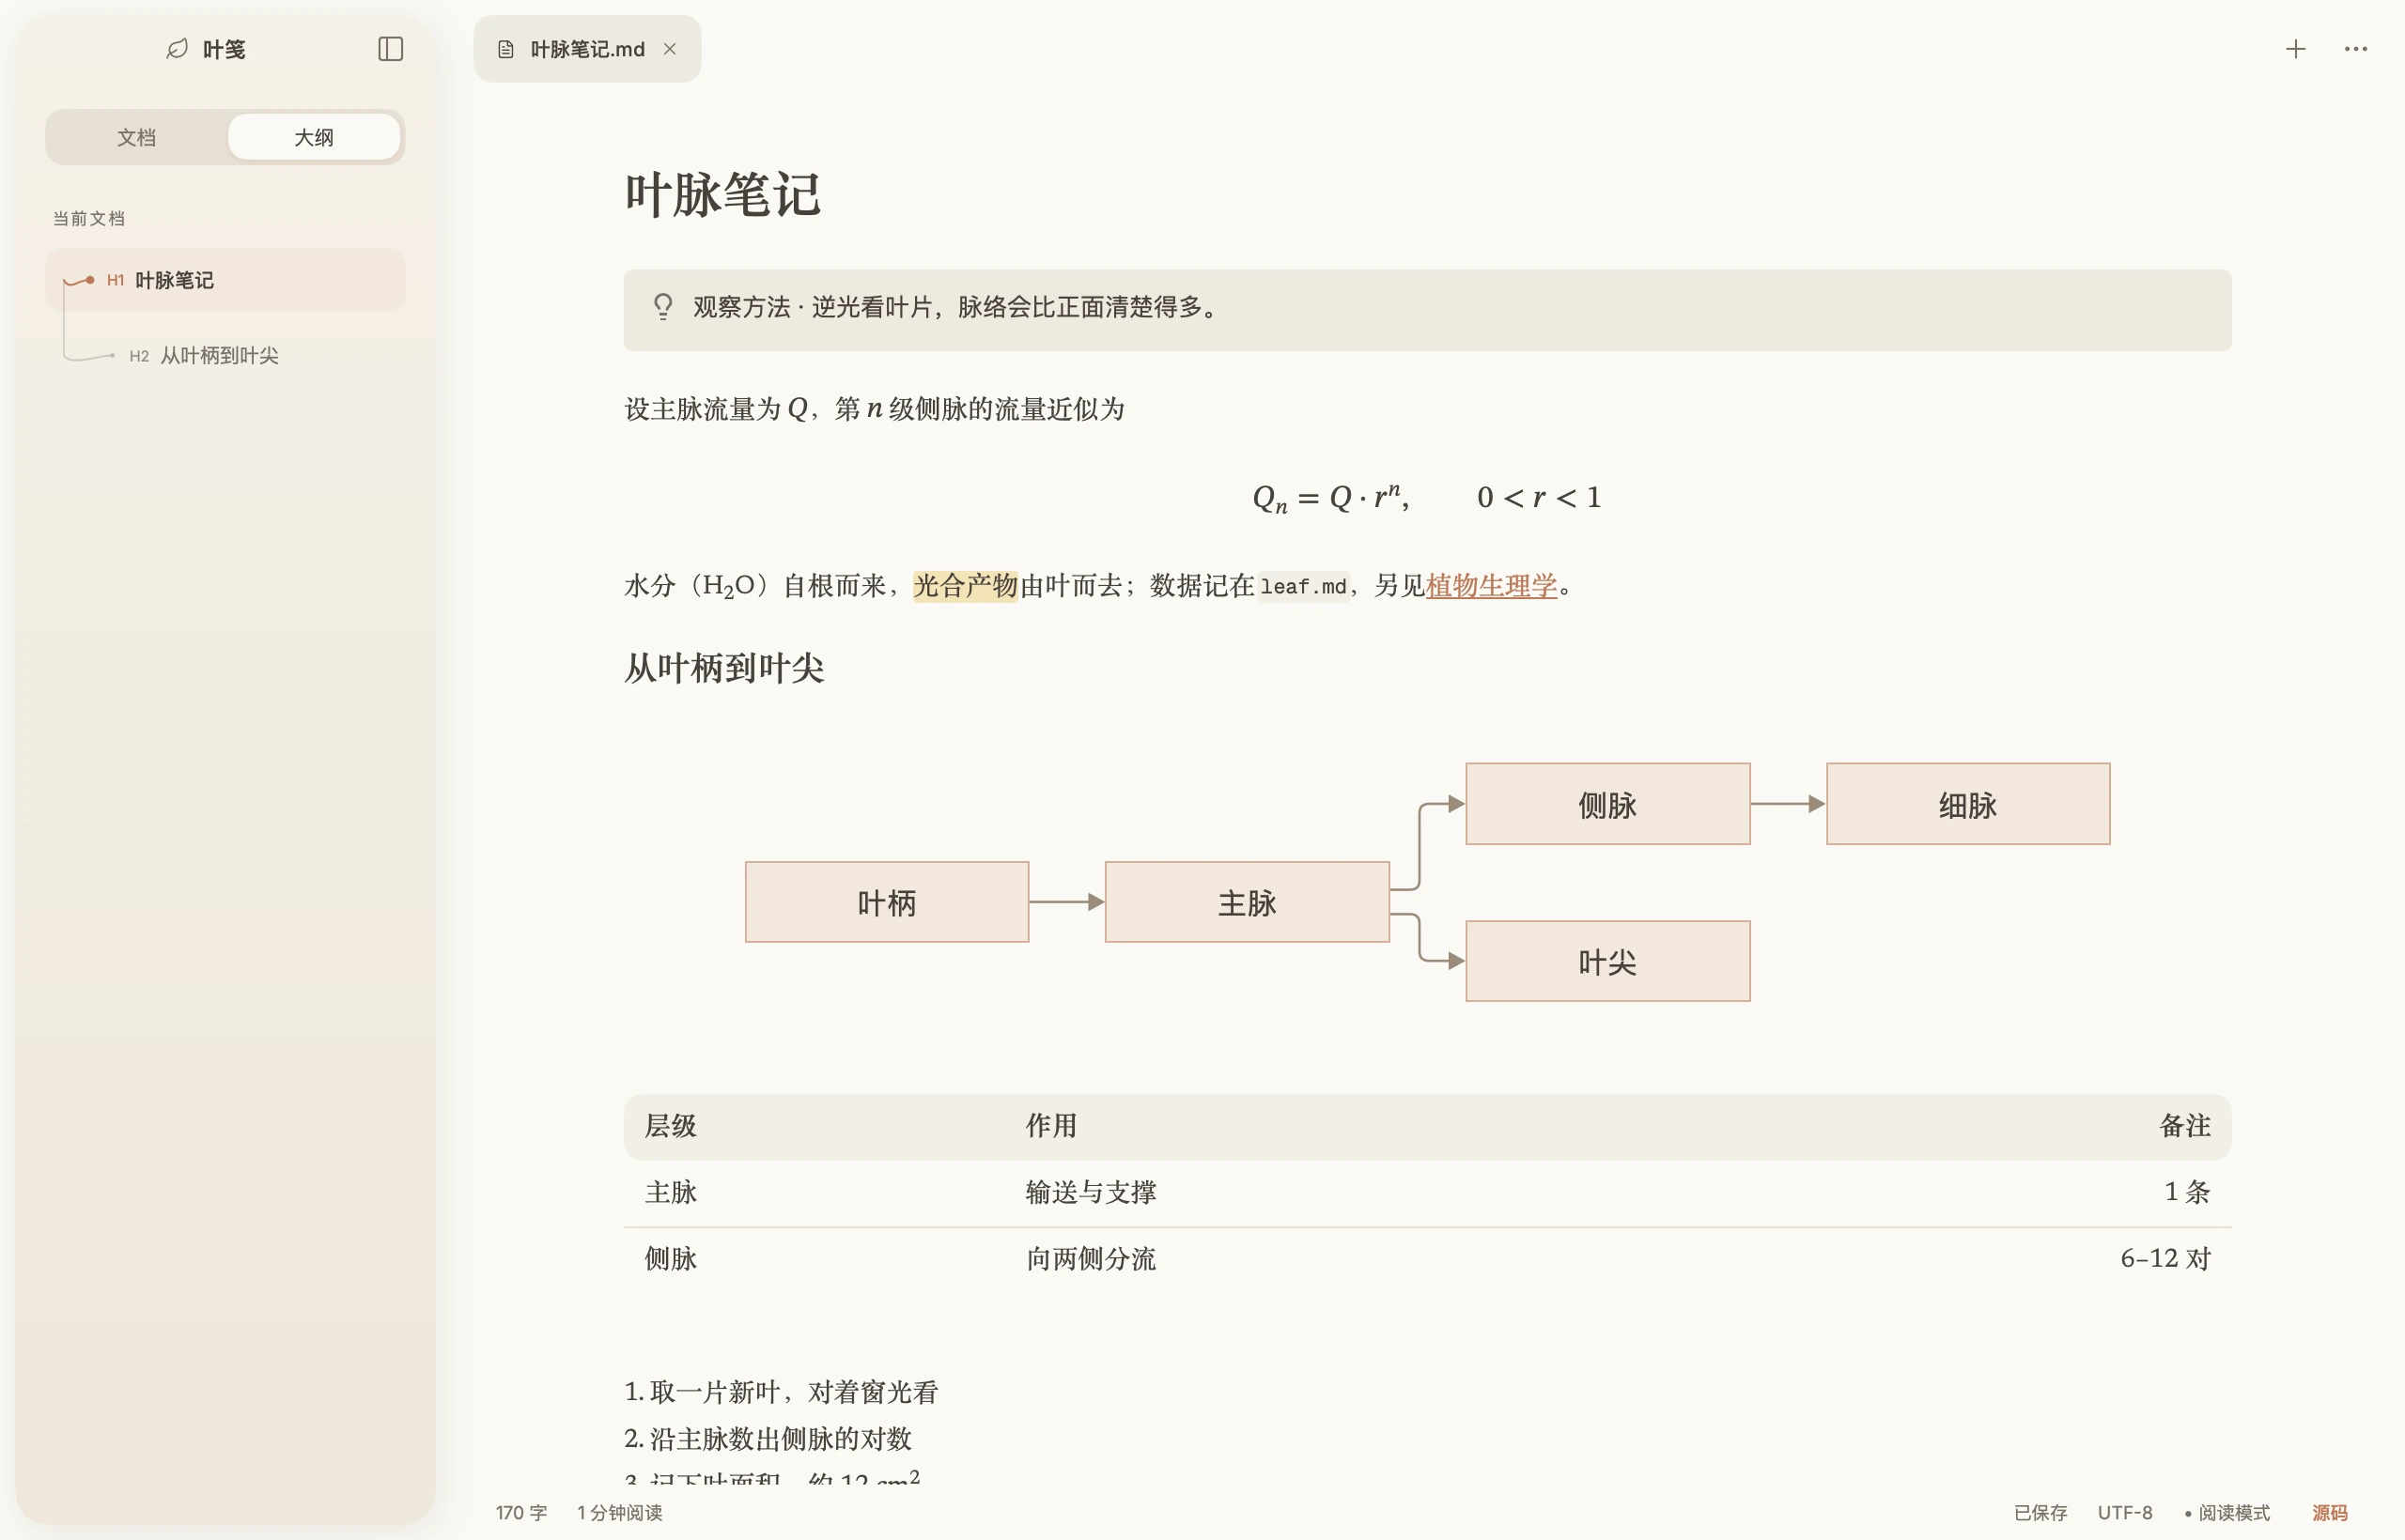This screenshot has height=1540, width=2405.
Task: Click the 叶柄 node in the diagram
Action: [x=886, y=902]
